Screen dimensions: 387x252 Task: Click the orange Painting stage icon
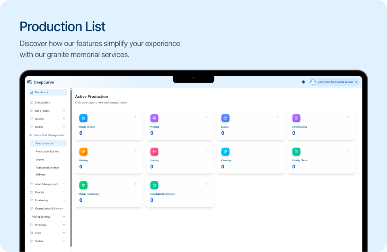(83, 152)
